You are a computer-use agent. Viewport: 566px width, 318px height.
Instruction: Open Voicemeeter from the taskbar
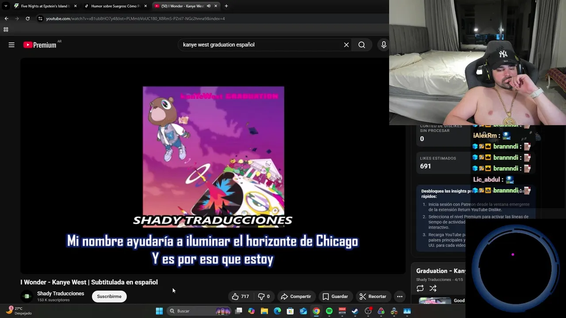(342, 311)
